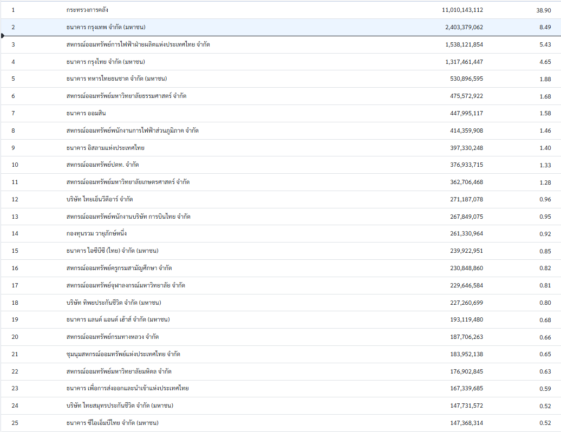This screenshot has width=561, height=432.
Task: Click share count 2,403,379,062
Action: point(464,27)
